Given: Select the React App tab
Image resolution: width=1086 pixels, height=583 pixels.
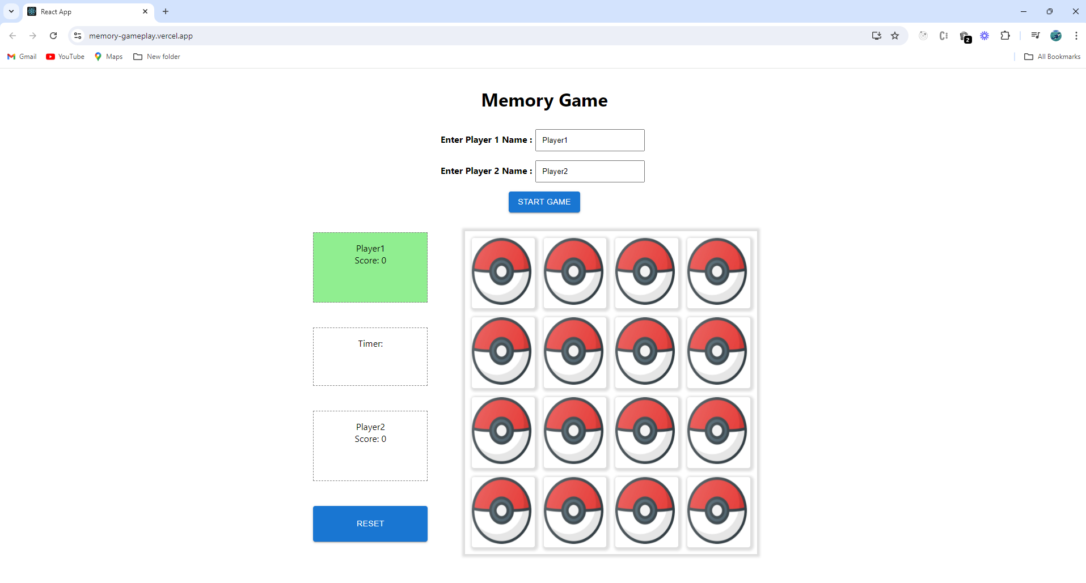Looking at the screenshot, I should click(x=88, y=11).
